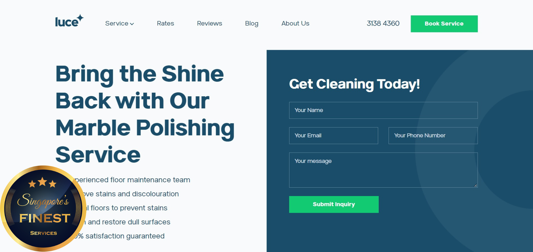
Task: Click the Get Cleaning Today heading
Action: coord(354,84)
